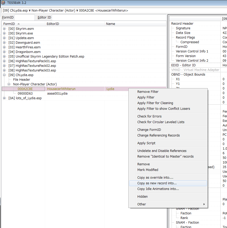This screenshot has height=228, width=227.
Task: Select OBND - Object Bounds row
Action: click(195, 75)
